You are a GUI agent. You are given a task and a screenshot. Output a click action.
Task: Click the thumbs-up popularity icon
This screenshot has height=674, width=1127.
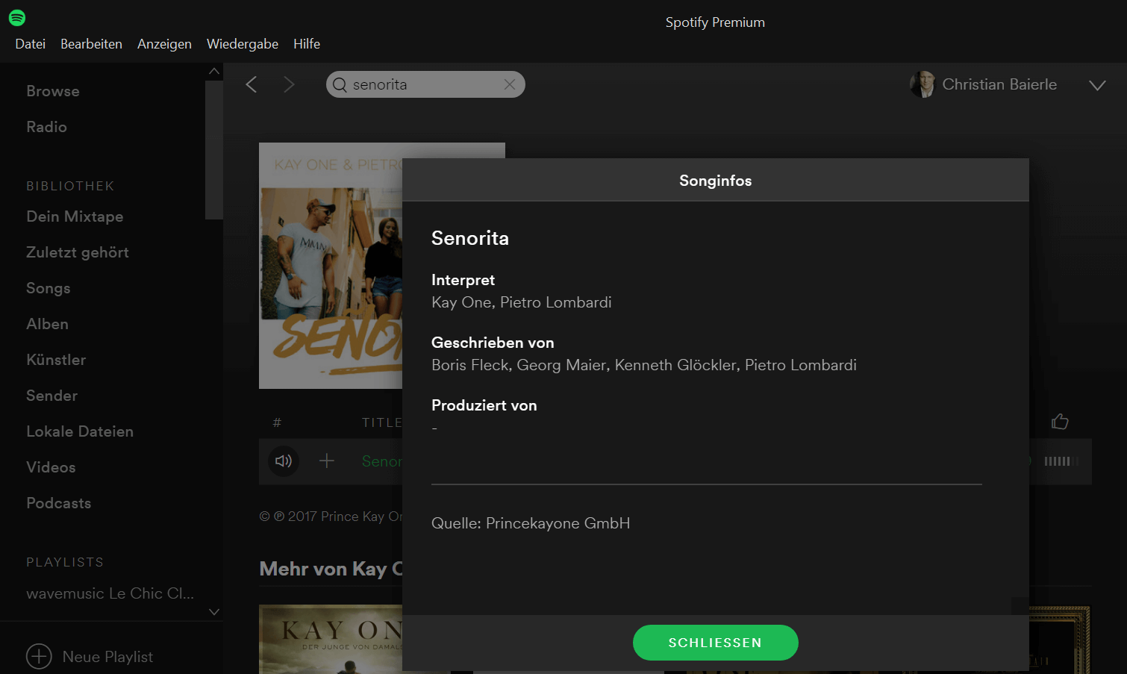(x=1060, y=422)
